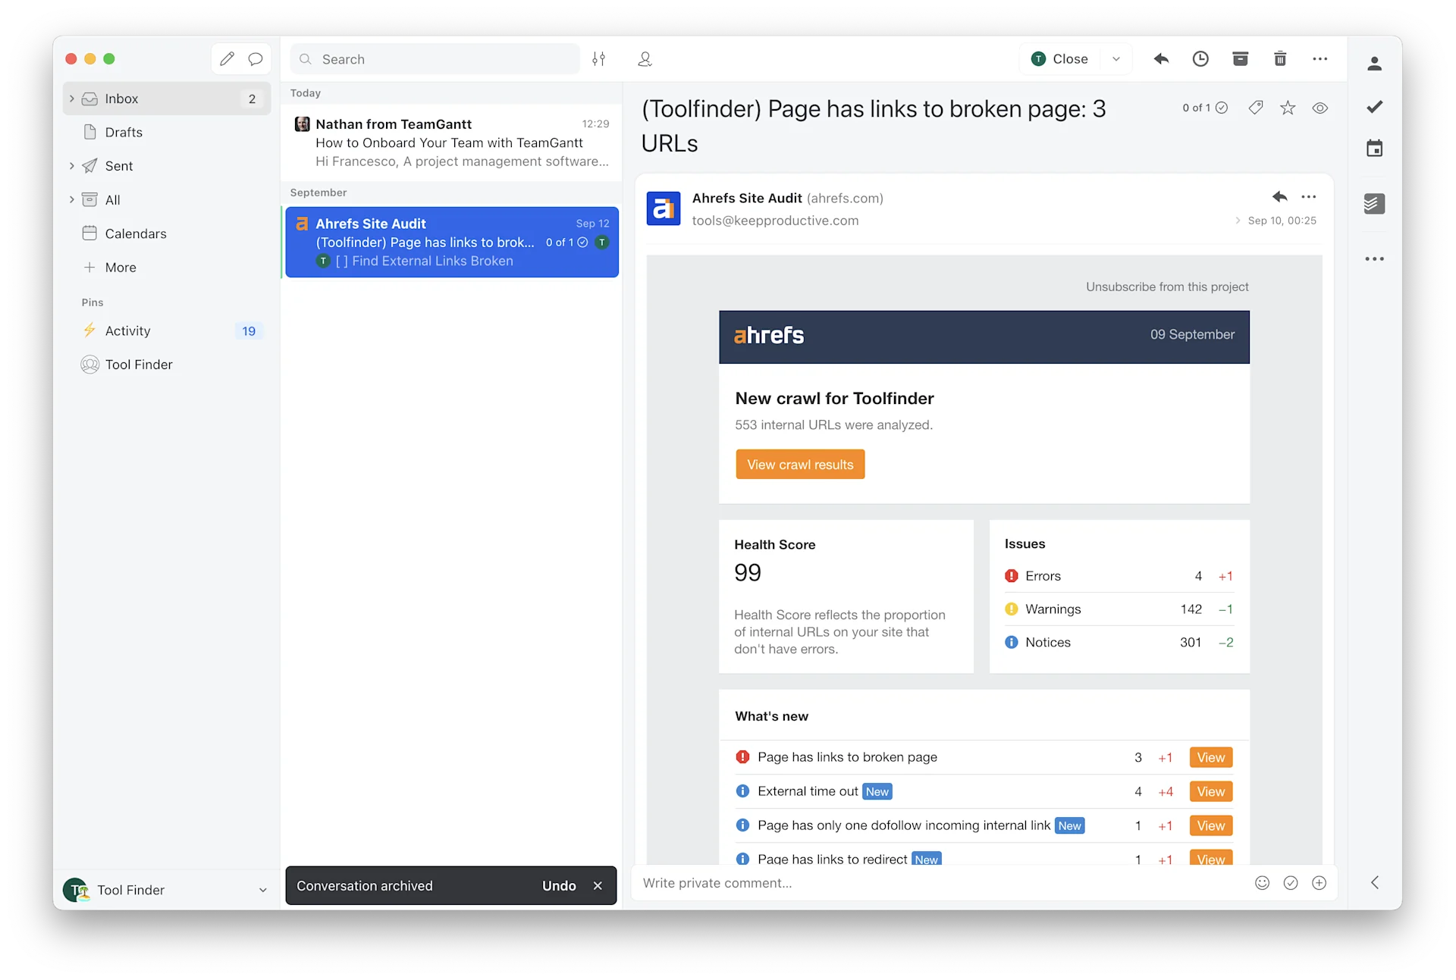Open Todoist integration in right sidebar

(x=1374, y=204)
